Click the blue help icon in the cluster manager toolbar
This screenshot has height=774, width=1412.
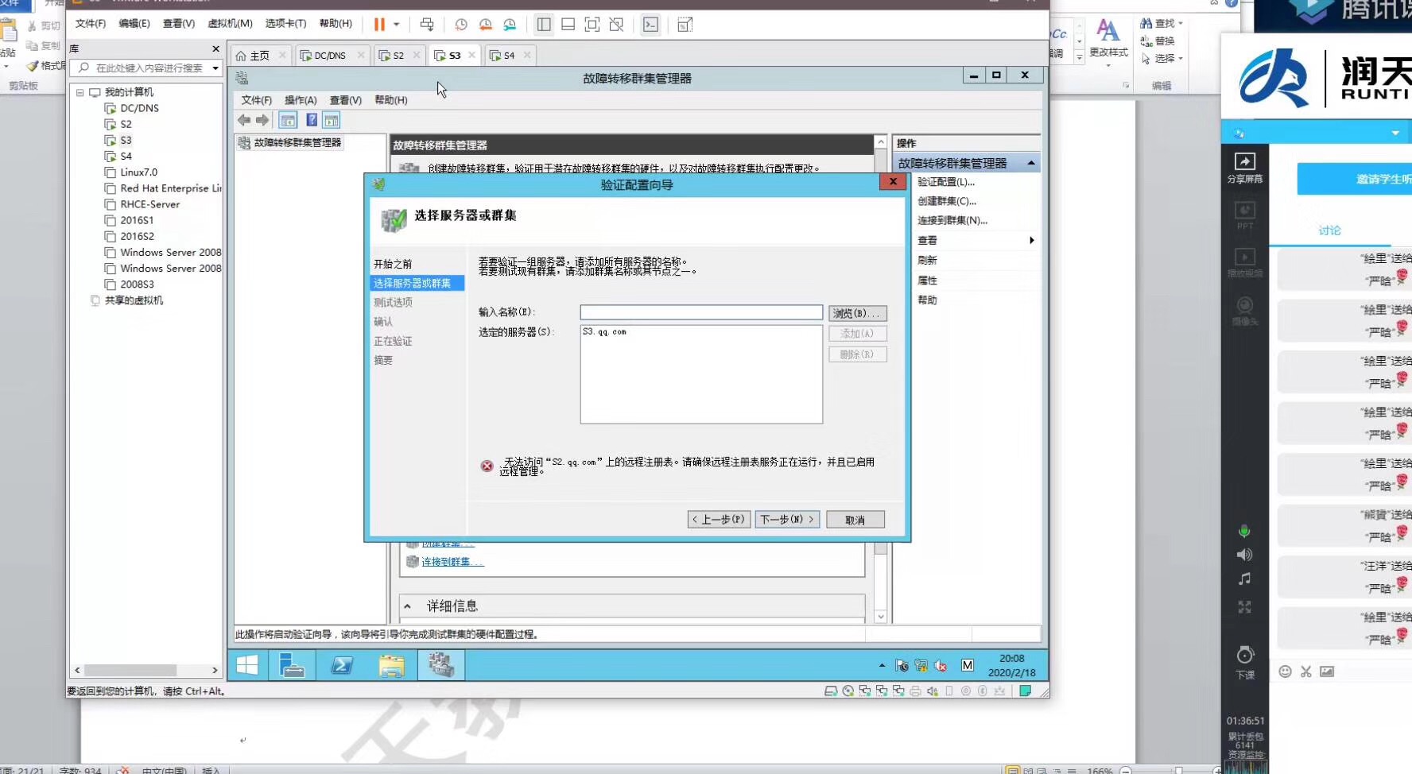[x=312, y=120]
